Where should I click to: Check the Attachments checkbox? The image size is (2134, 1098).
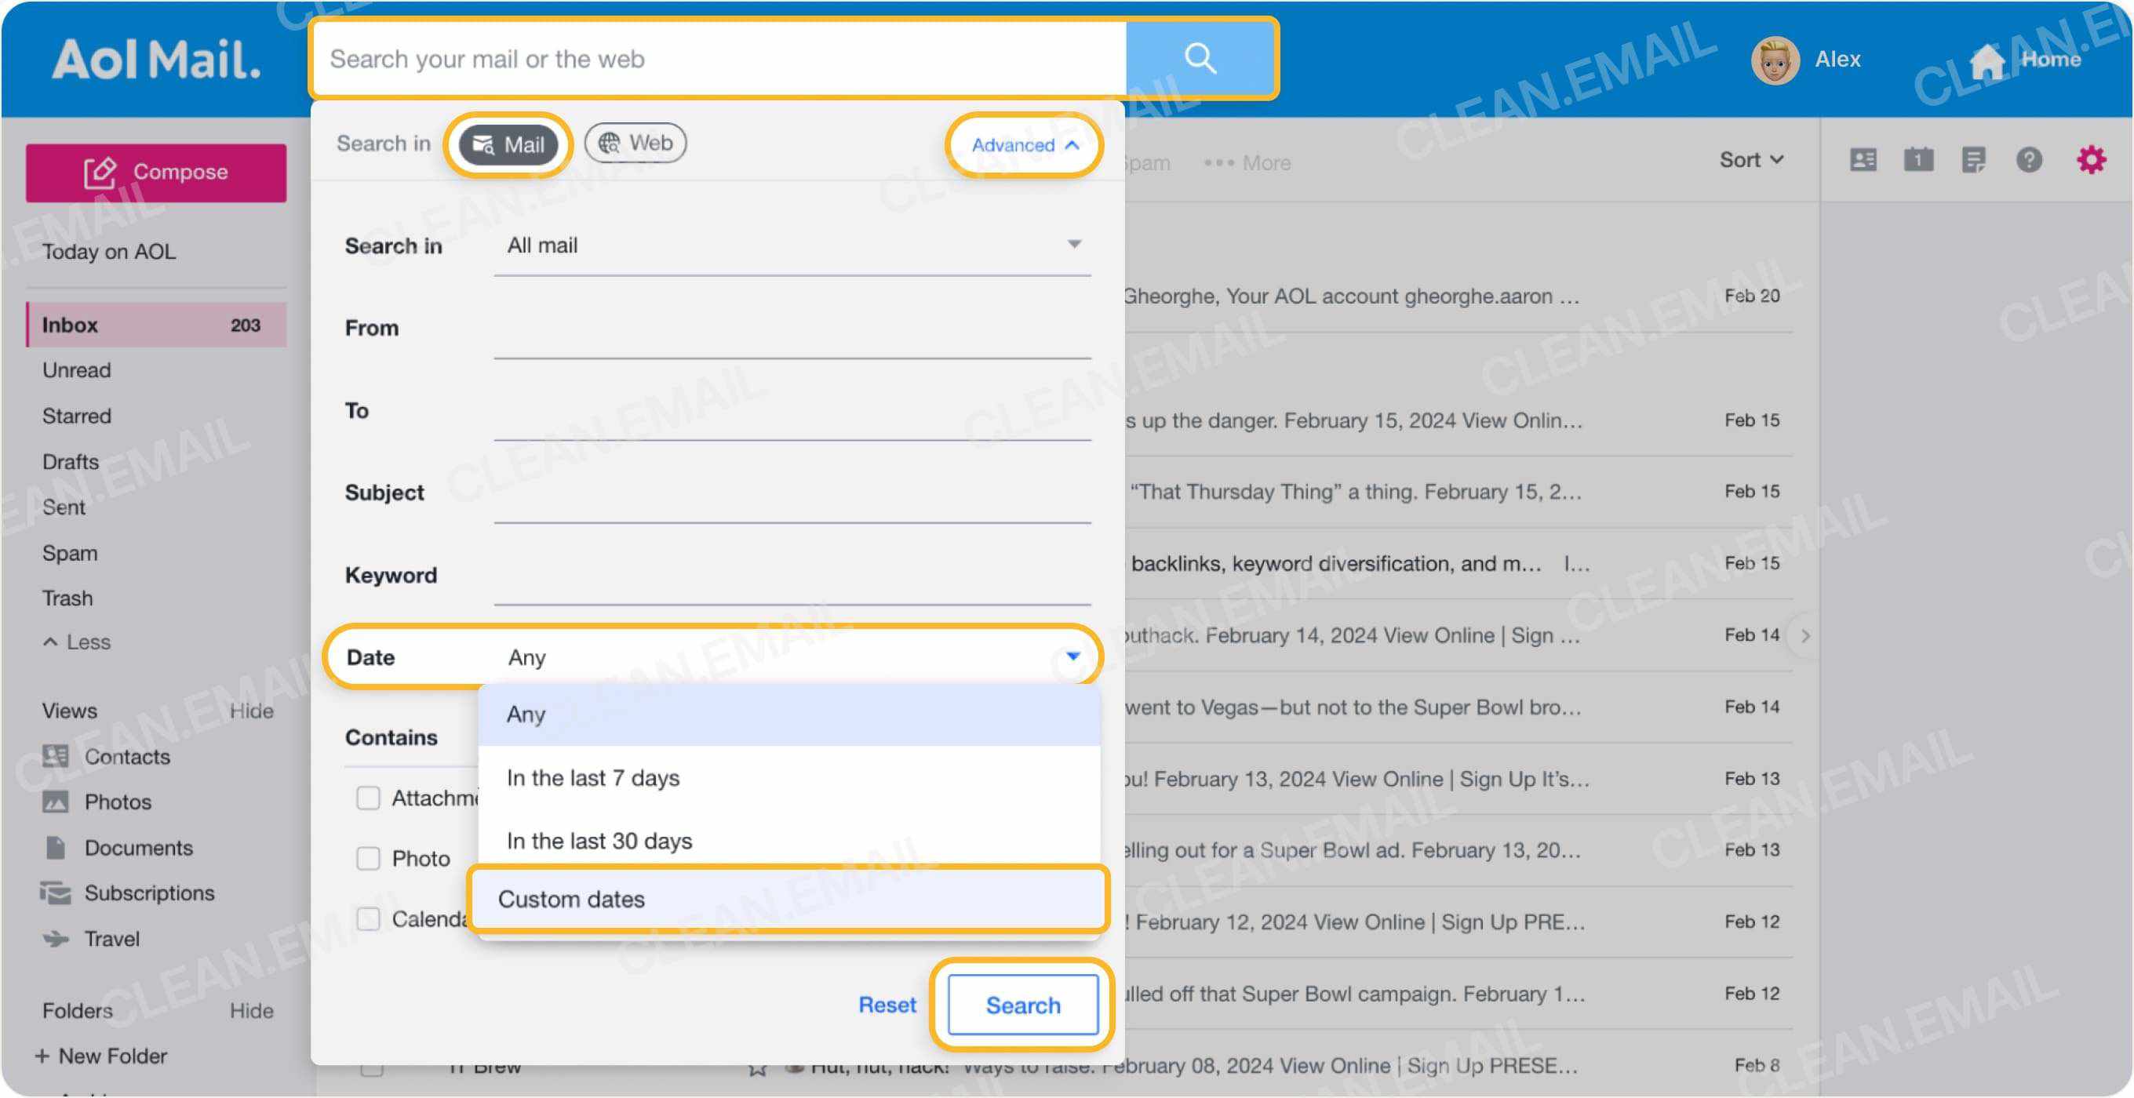[x=368, y=798]
